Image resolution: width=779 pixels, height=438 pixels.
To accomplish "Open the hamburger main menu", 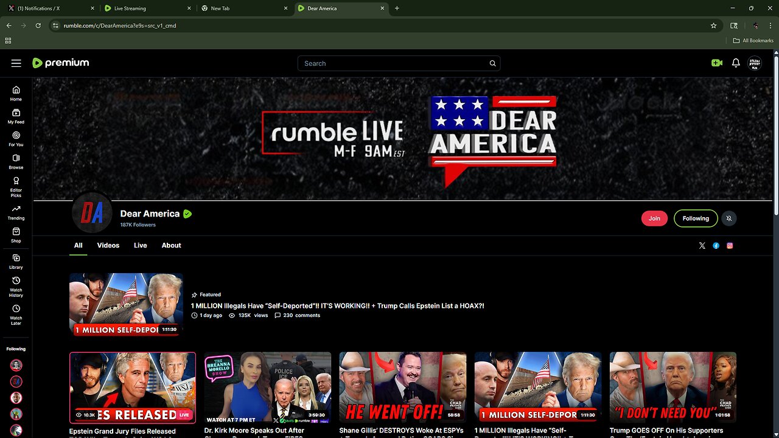I will click(x=16, y=63).
